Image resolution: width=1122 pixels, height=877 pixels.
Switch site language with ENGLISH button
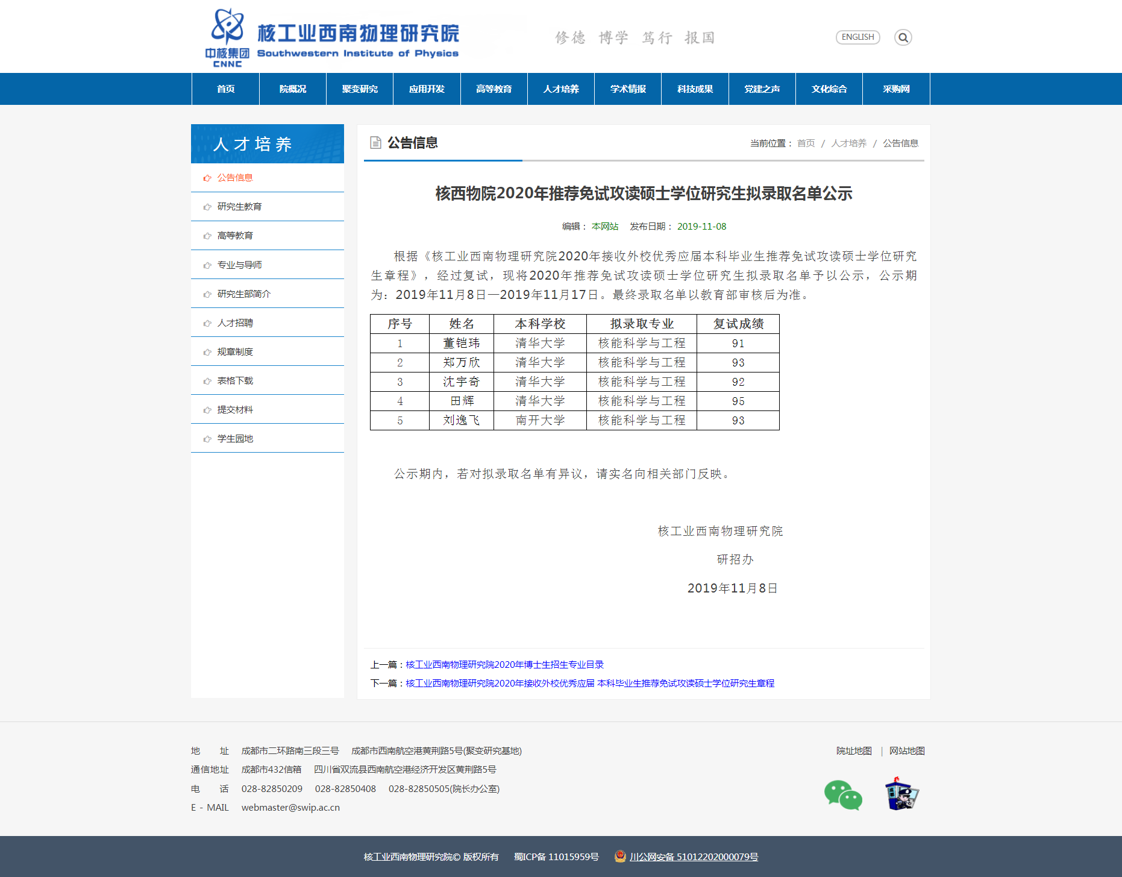click(857, 37)
